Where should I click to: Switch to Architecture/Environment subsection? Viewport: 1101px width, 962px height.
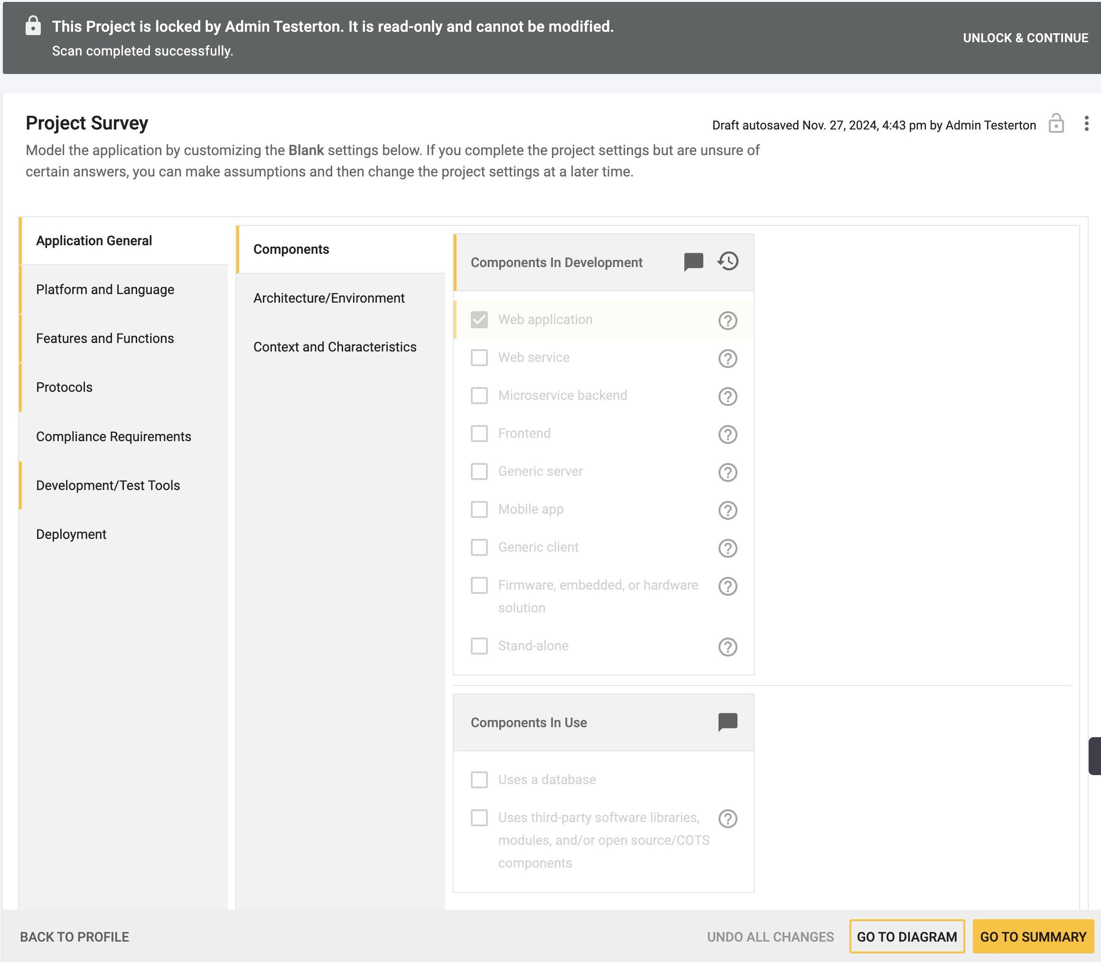click(329, 298)
